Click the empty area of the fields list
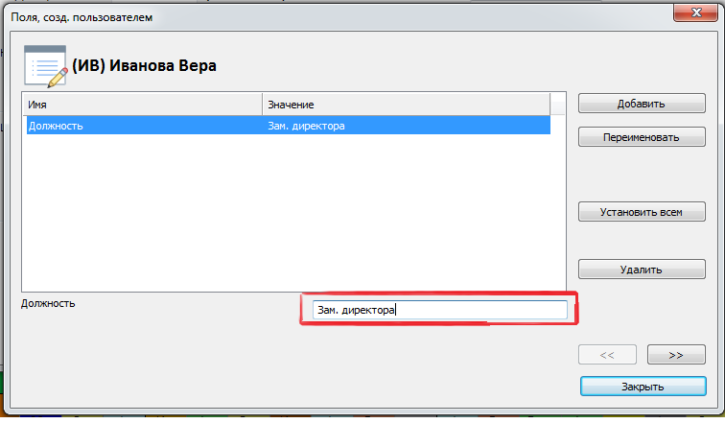 [x=288, y=211]
